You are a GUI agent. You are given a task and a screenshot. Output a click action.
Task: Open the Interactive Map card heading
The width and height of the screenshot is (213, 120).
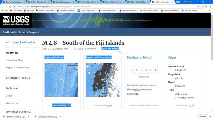pos(54,57)
